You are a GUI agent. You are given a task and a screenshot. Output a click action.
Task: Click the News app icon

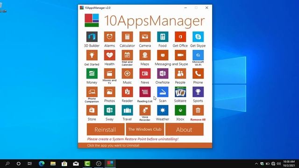pyautogui.click(x=145, y=74)
